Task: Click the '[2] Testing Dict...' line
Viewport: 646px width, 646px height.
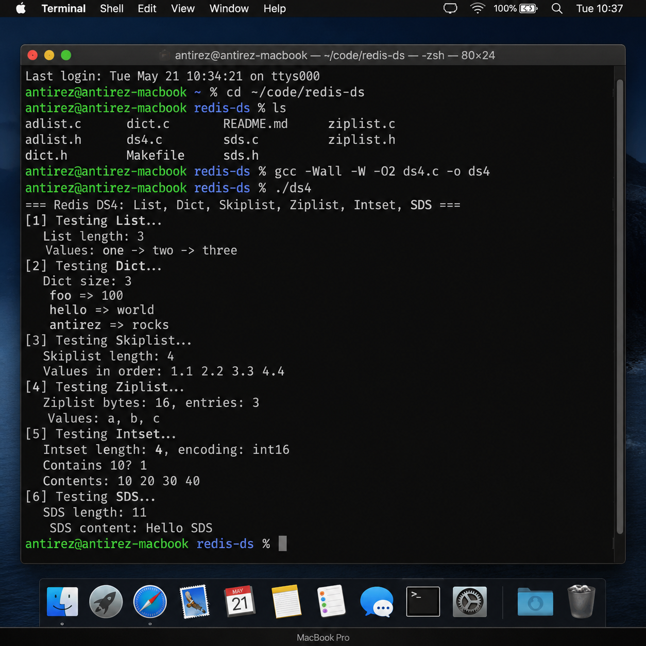Action: 93,266
